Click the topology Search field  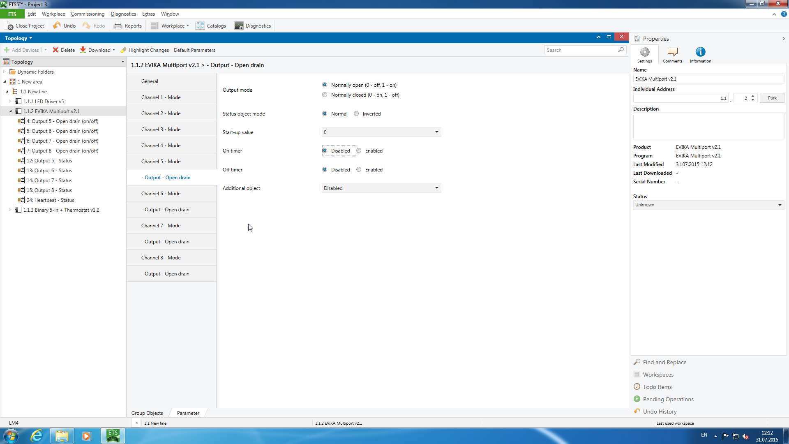point(581,50)
